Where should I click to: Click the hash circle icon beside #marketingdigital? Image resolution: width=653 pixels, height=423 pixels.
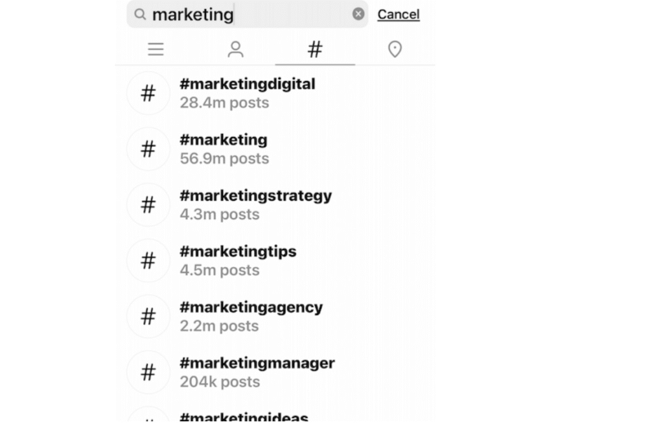148,93
